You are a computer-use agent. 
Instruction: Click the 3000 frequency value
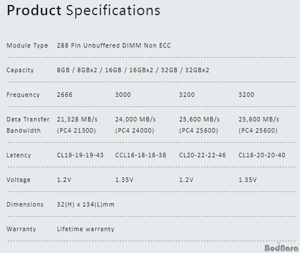pyautogui.click(x=123, y=95)
